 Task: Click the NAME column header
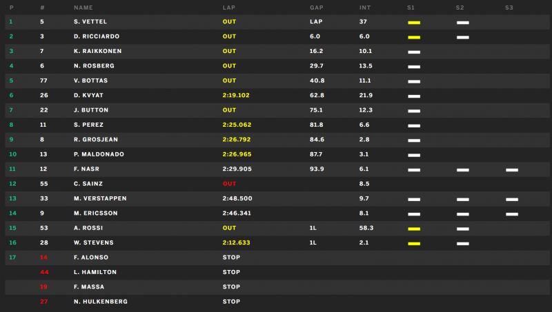(x=83, y=8)
